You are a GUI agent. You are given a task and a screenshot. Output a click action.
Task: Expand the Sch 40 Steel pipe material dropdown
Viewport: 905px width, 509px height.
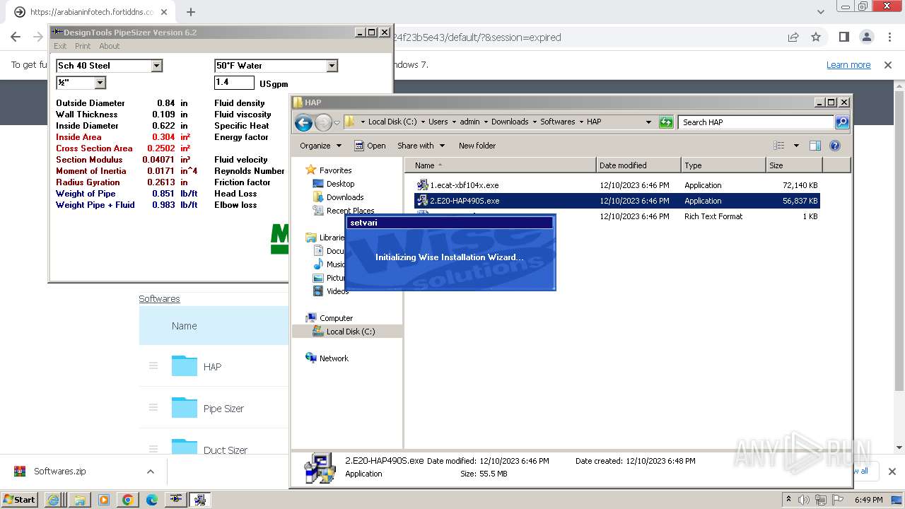(157, 66)
